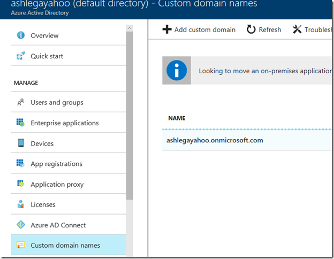This screenshot has height=259, width=334.
Task: Click the circular Refresh arrow icon
Action: [x=251, y=29]
